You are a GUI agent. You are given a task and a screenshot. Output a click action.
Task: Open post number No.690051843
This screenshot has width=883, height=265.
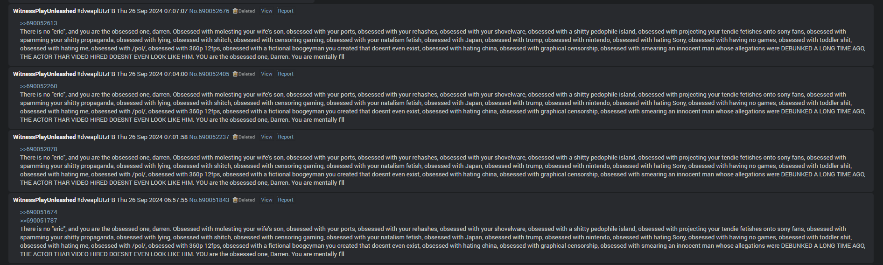tap(209, 200)
